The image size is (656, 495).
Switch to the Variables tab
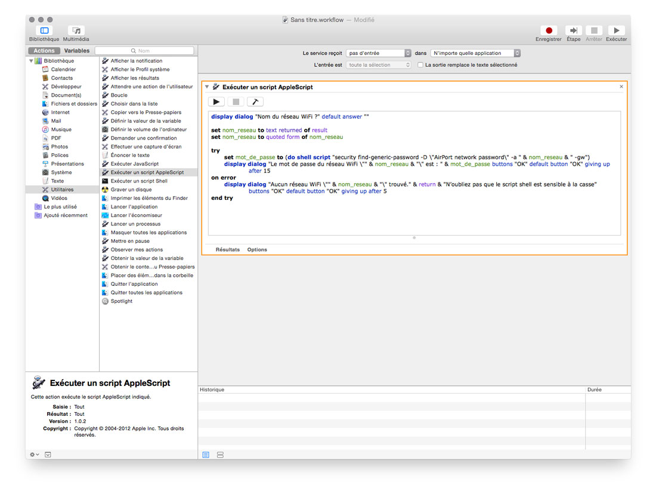[76, 51]
